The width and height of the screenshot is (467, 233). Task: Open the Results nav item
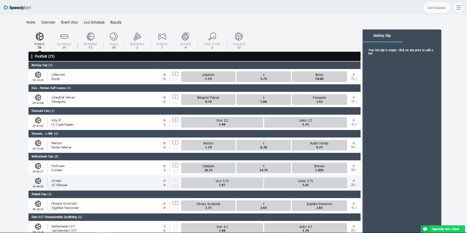pos(116,22)
